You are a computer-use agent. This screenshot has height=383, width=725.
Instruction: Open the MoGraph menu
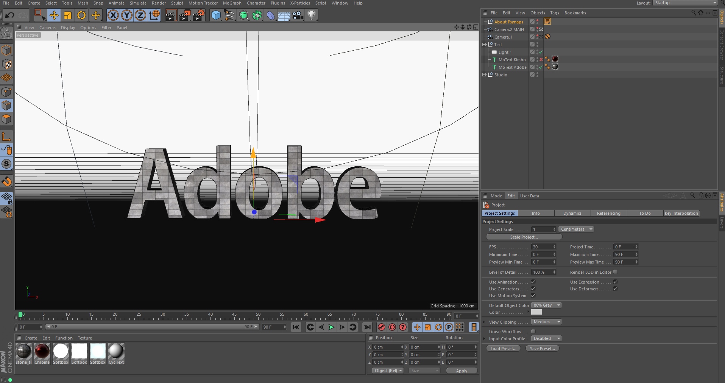(232, 3)
